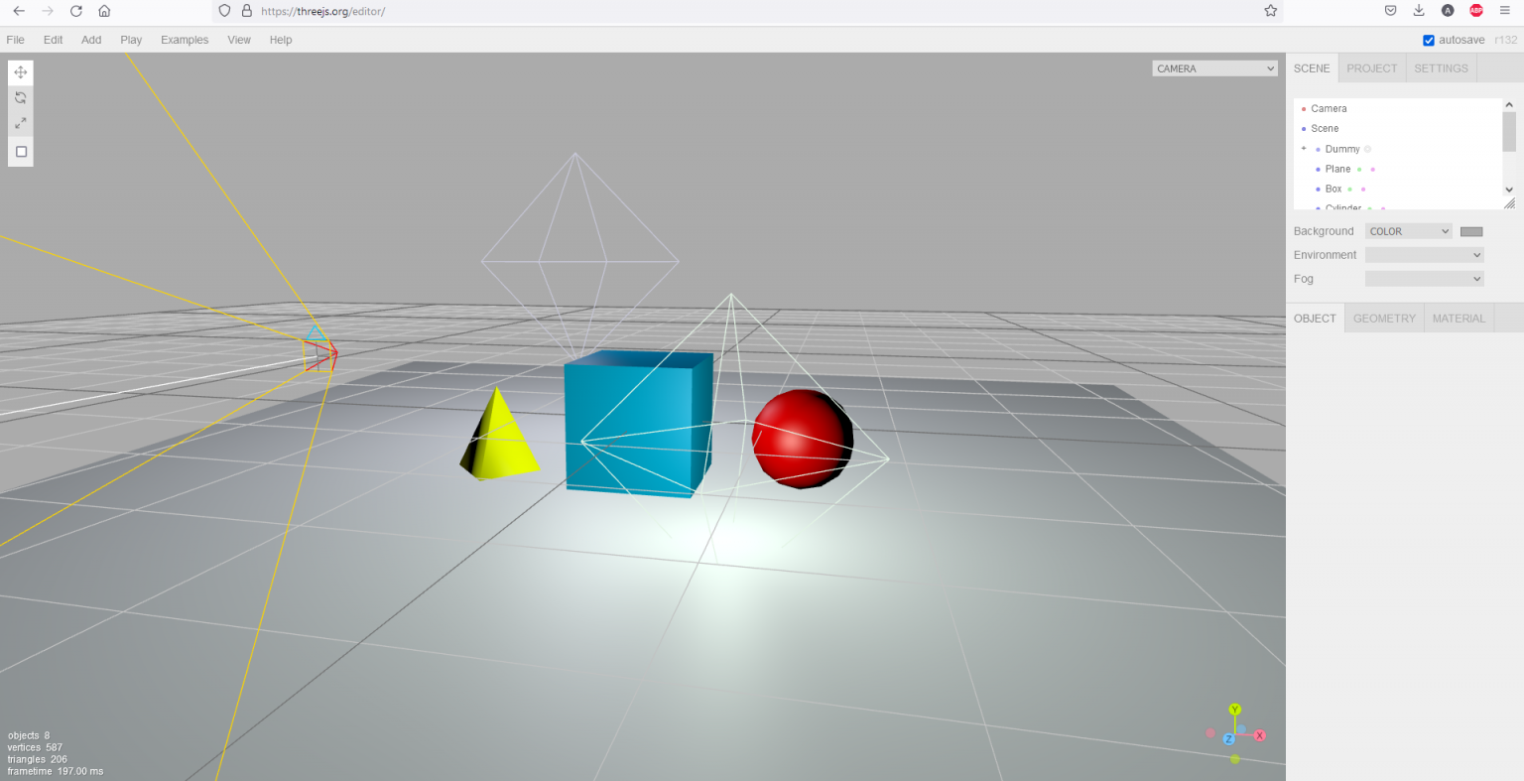1524x781 pixels.
Task: Select the rotate tool
Action: pos(20,97)
